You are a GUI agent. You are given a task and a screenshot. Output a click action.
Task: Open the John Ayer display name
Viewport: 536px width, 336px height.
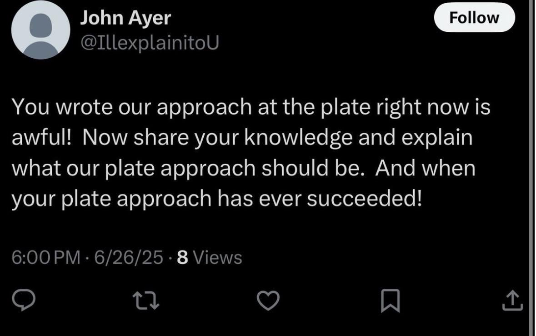tap(125, 18)
